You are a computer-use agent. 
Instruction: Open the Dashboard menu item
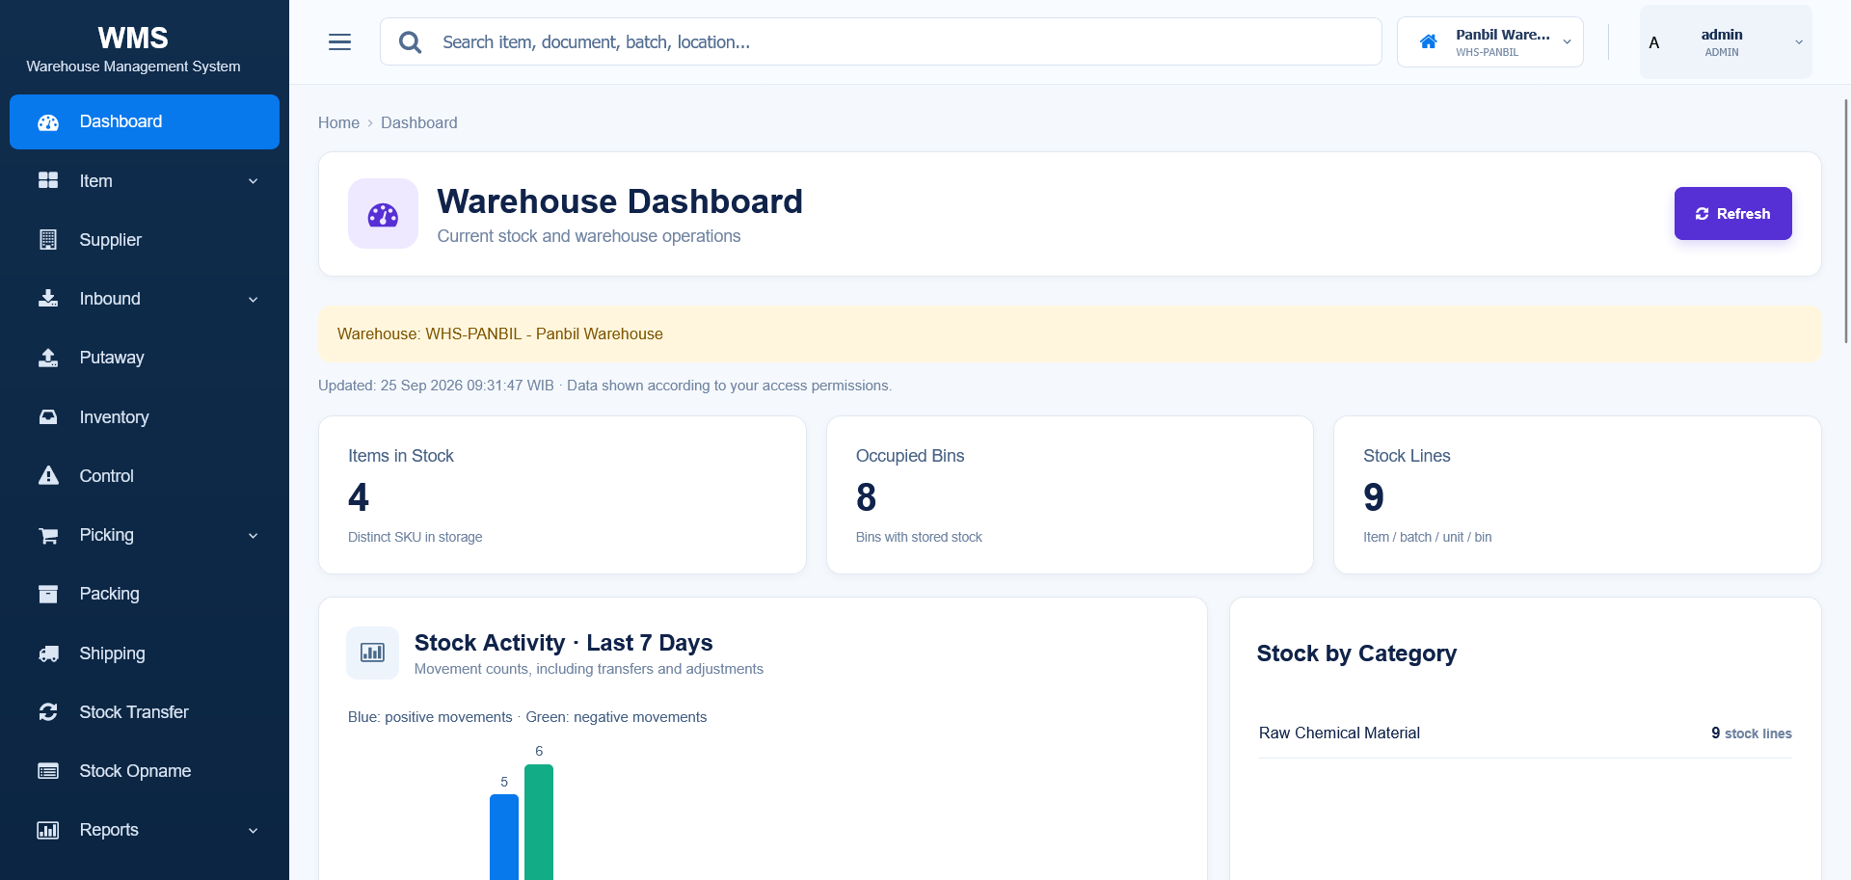(145, 121)
